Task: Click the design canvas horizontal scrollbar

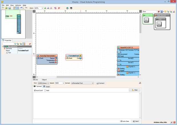Action: click(x=86, y=77)
